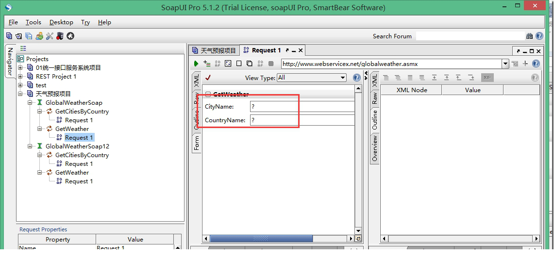Viewport: 554px width, 259px height.
Task: Open the endpoint URL dropdown arrow
Action: (x=505, y=64)
